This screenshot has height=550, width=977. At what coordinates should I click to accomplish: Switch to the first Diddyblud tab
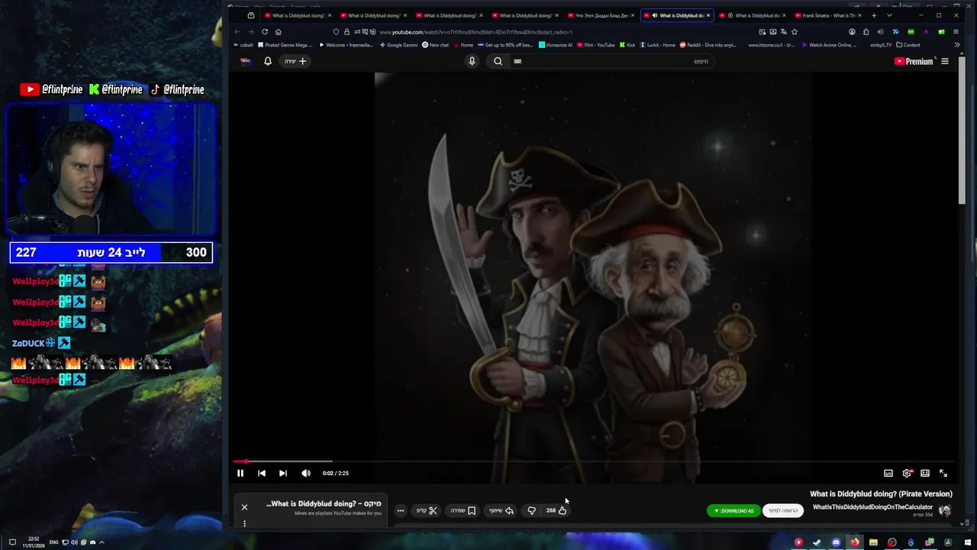298,15
